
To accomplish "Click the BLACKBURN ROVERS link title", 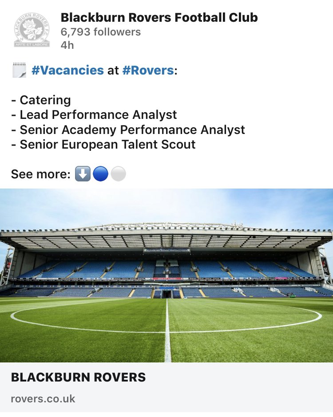I will pyautogui.click(x=78, y=378).
